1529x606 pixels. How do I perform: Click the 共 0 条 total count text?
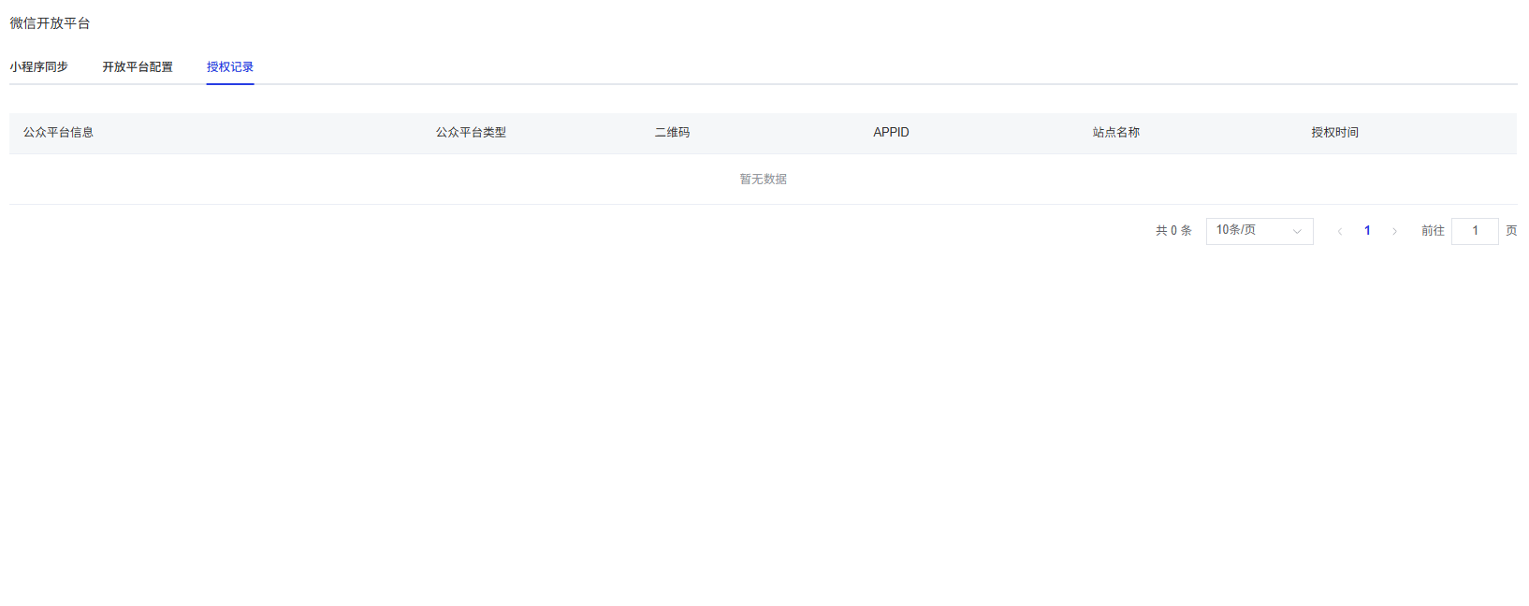point(1173,231)
